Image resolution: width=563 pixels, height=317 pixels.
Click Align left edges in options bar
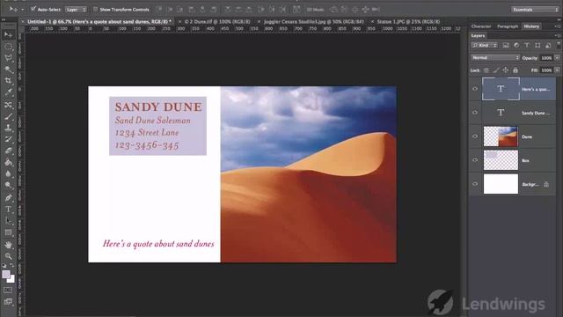(x=192, y=10)
